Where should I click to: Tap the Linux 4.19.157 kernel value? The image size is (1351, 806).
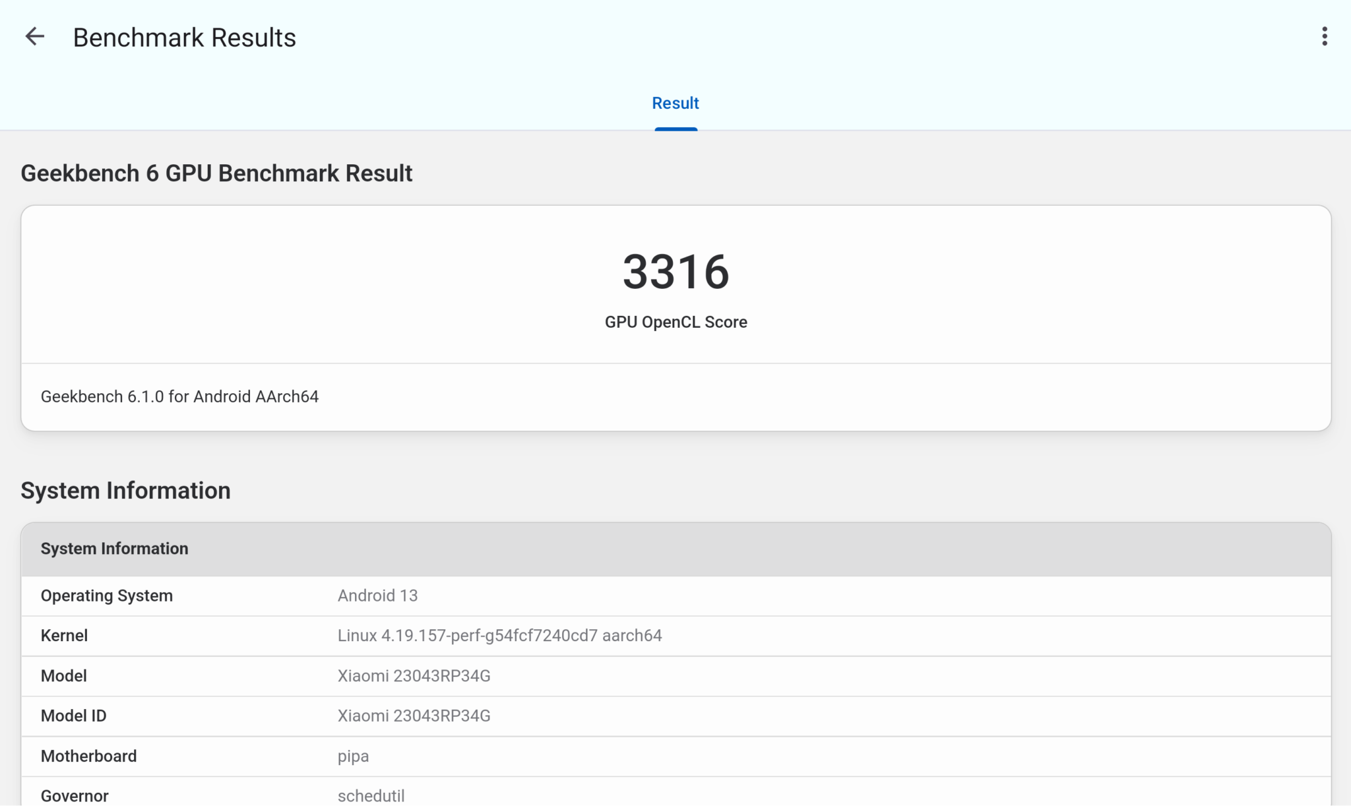tap(499, 636)
